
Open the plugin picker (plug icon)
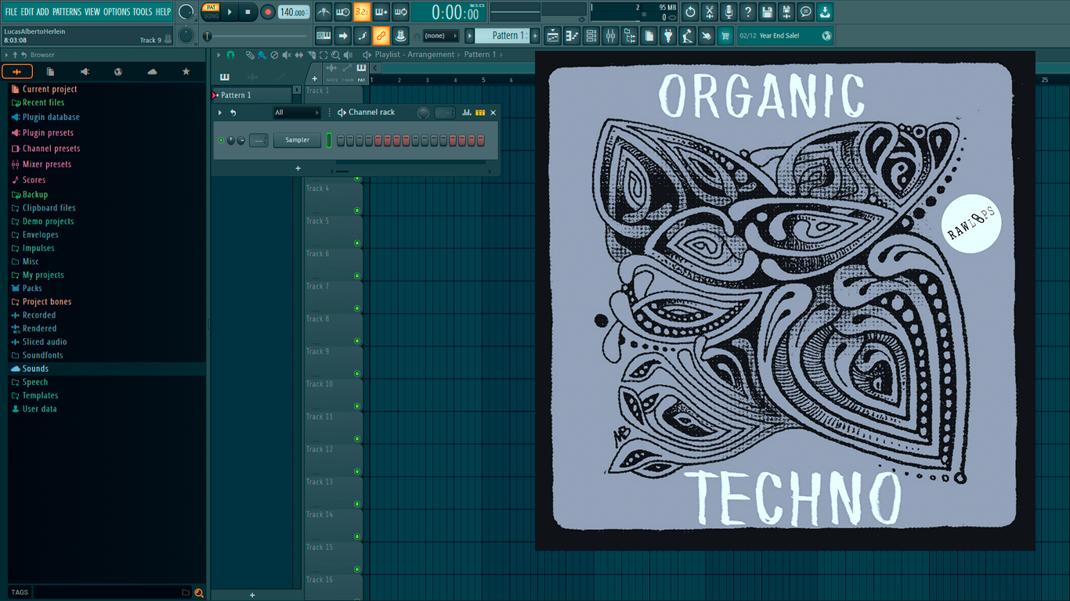pos(668,35)
